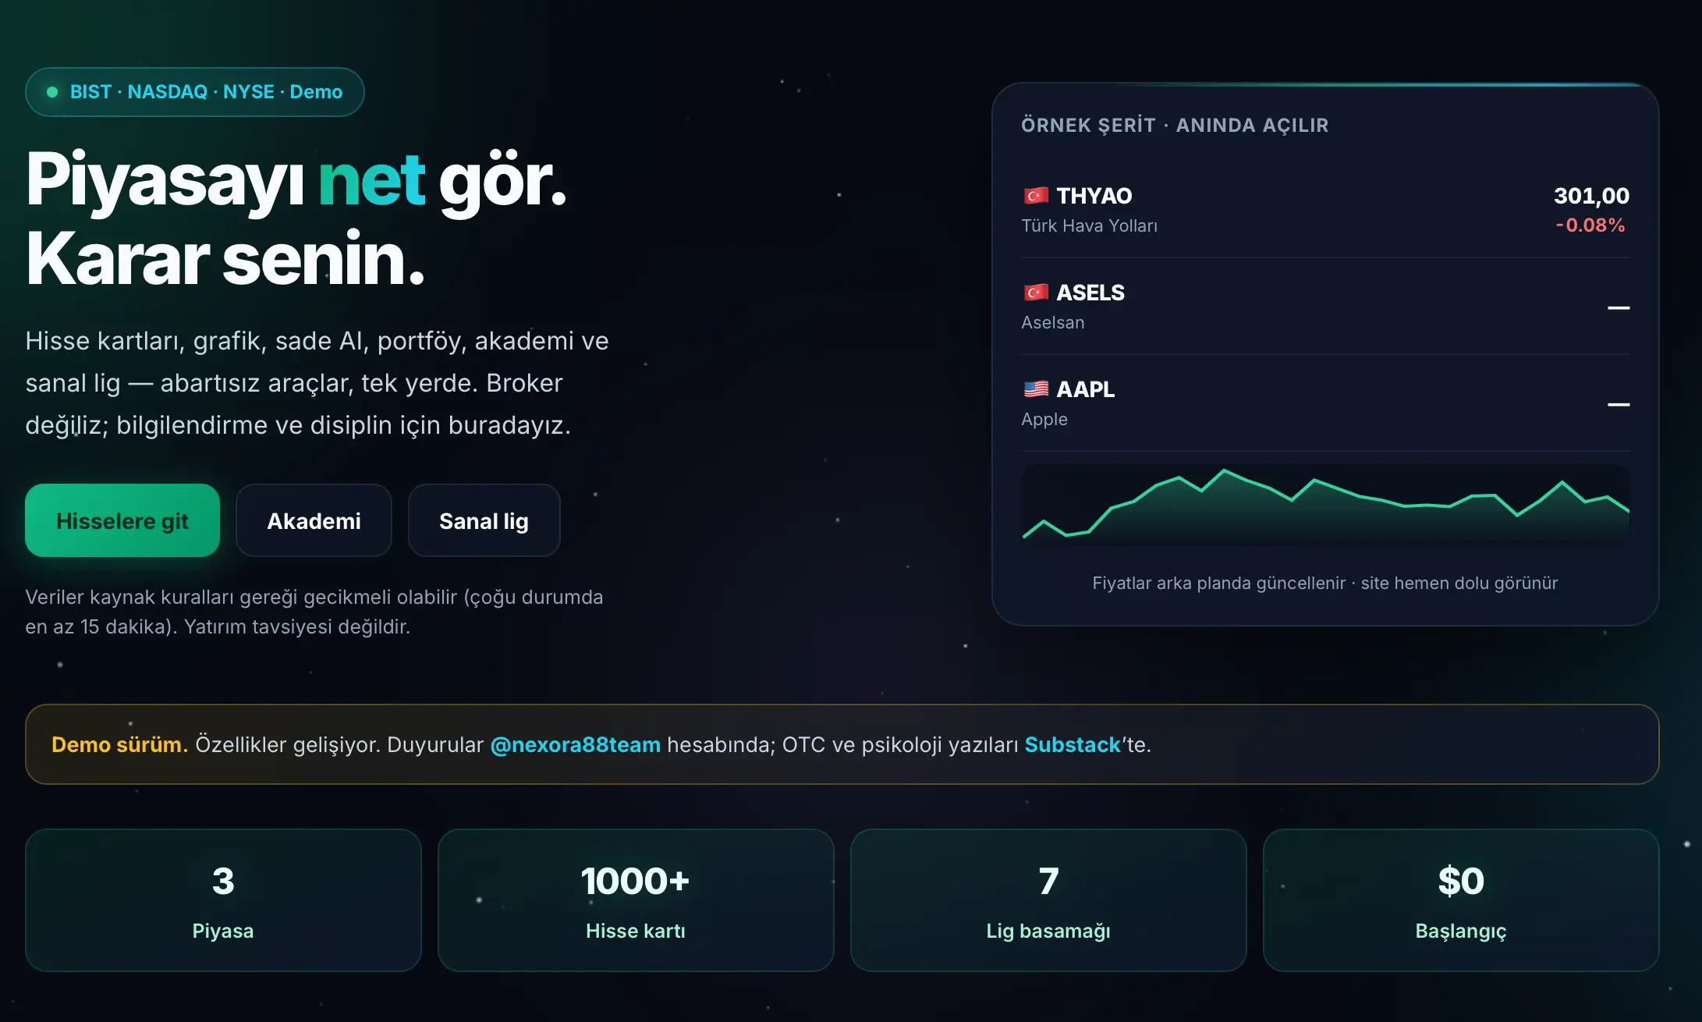Click the Turkish flag icon beside THYAO
The width and height of the screenshot is (1702, 1022).
pos(1036,195)
